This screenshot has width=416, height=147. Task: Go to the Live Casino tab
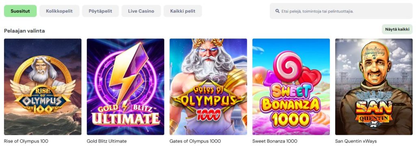tap(141, 11)
